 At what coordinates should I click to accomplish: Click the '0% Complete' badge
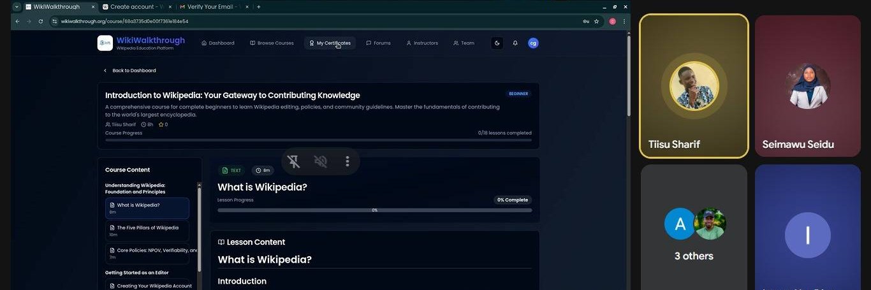pos(513,199)
